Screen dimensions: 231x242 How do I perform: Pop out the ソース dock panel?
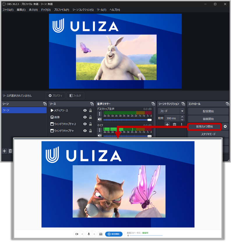click(x=92, y=104)
